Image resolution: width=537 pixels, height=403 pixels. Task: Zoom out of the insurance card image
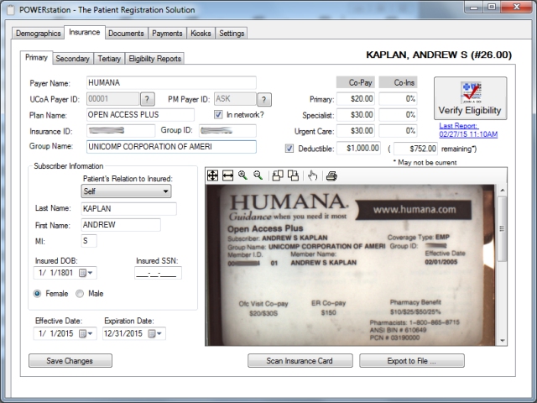click(258, 175)
